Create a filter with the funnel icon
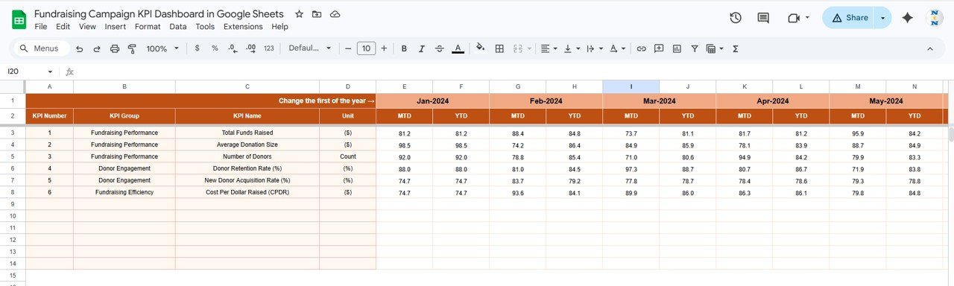Image resolution: width=954 pixels, height=286 pixels. 695,48
